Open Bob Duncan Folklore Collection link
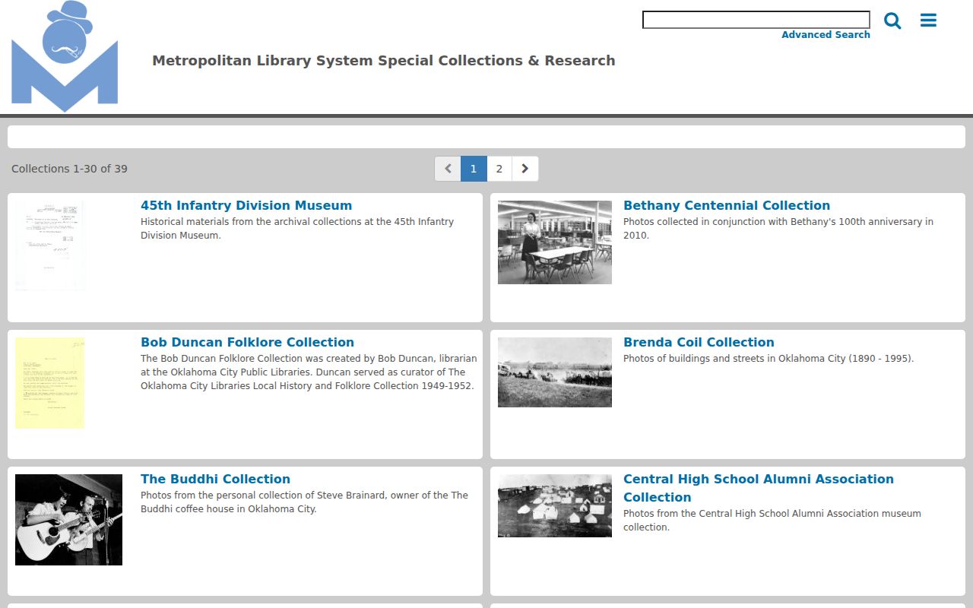This screenshot has width=973, height=608. 247,342
